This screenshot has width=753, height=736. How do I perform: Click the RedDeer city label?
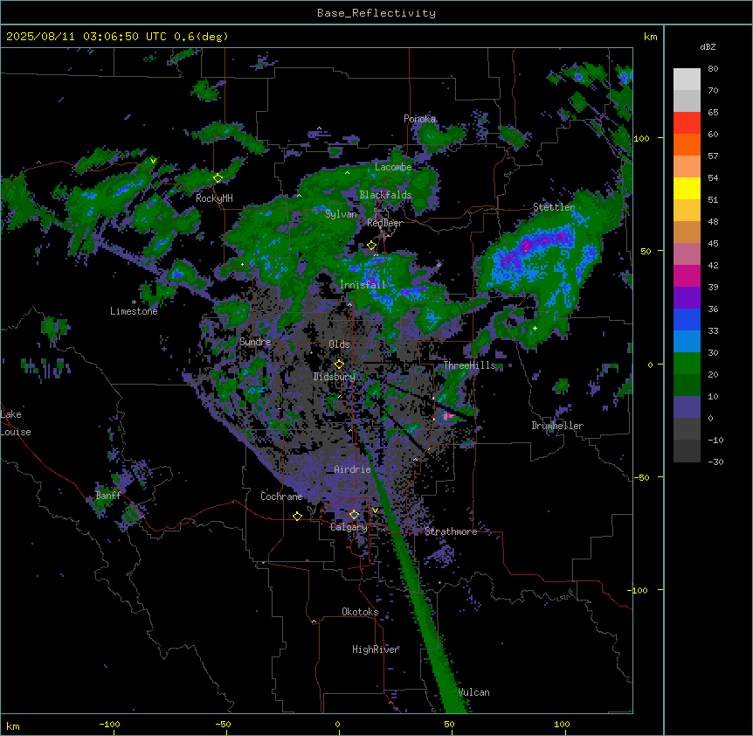coord(384,223)
